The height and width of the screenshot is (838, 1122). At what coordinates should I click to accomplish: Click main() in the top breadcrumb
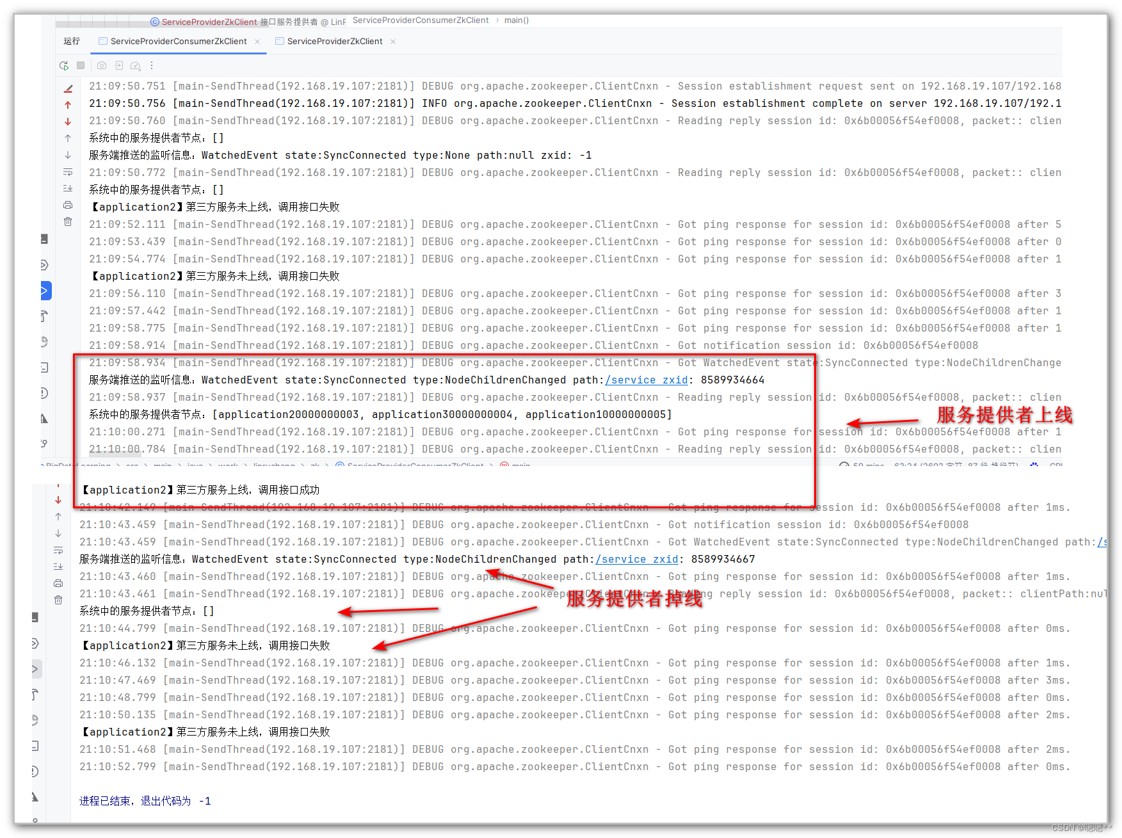(517, 20)
